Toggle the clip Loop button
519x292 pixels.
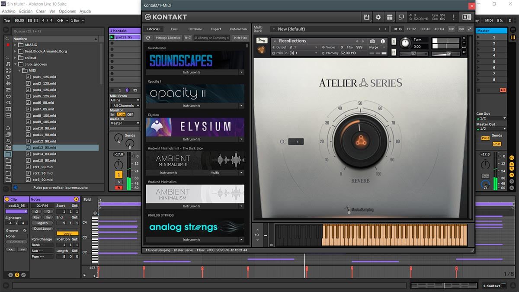click(67, 234)
